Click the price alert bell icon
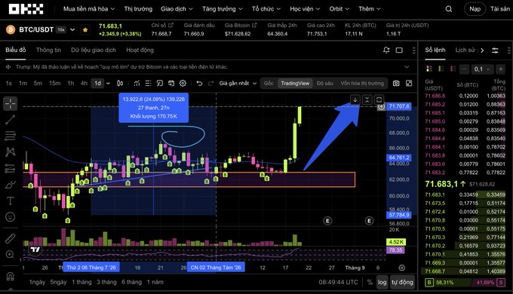513x294 pixels. [386, 50]
